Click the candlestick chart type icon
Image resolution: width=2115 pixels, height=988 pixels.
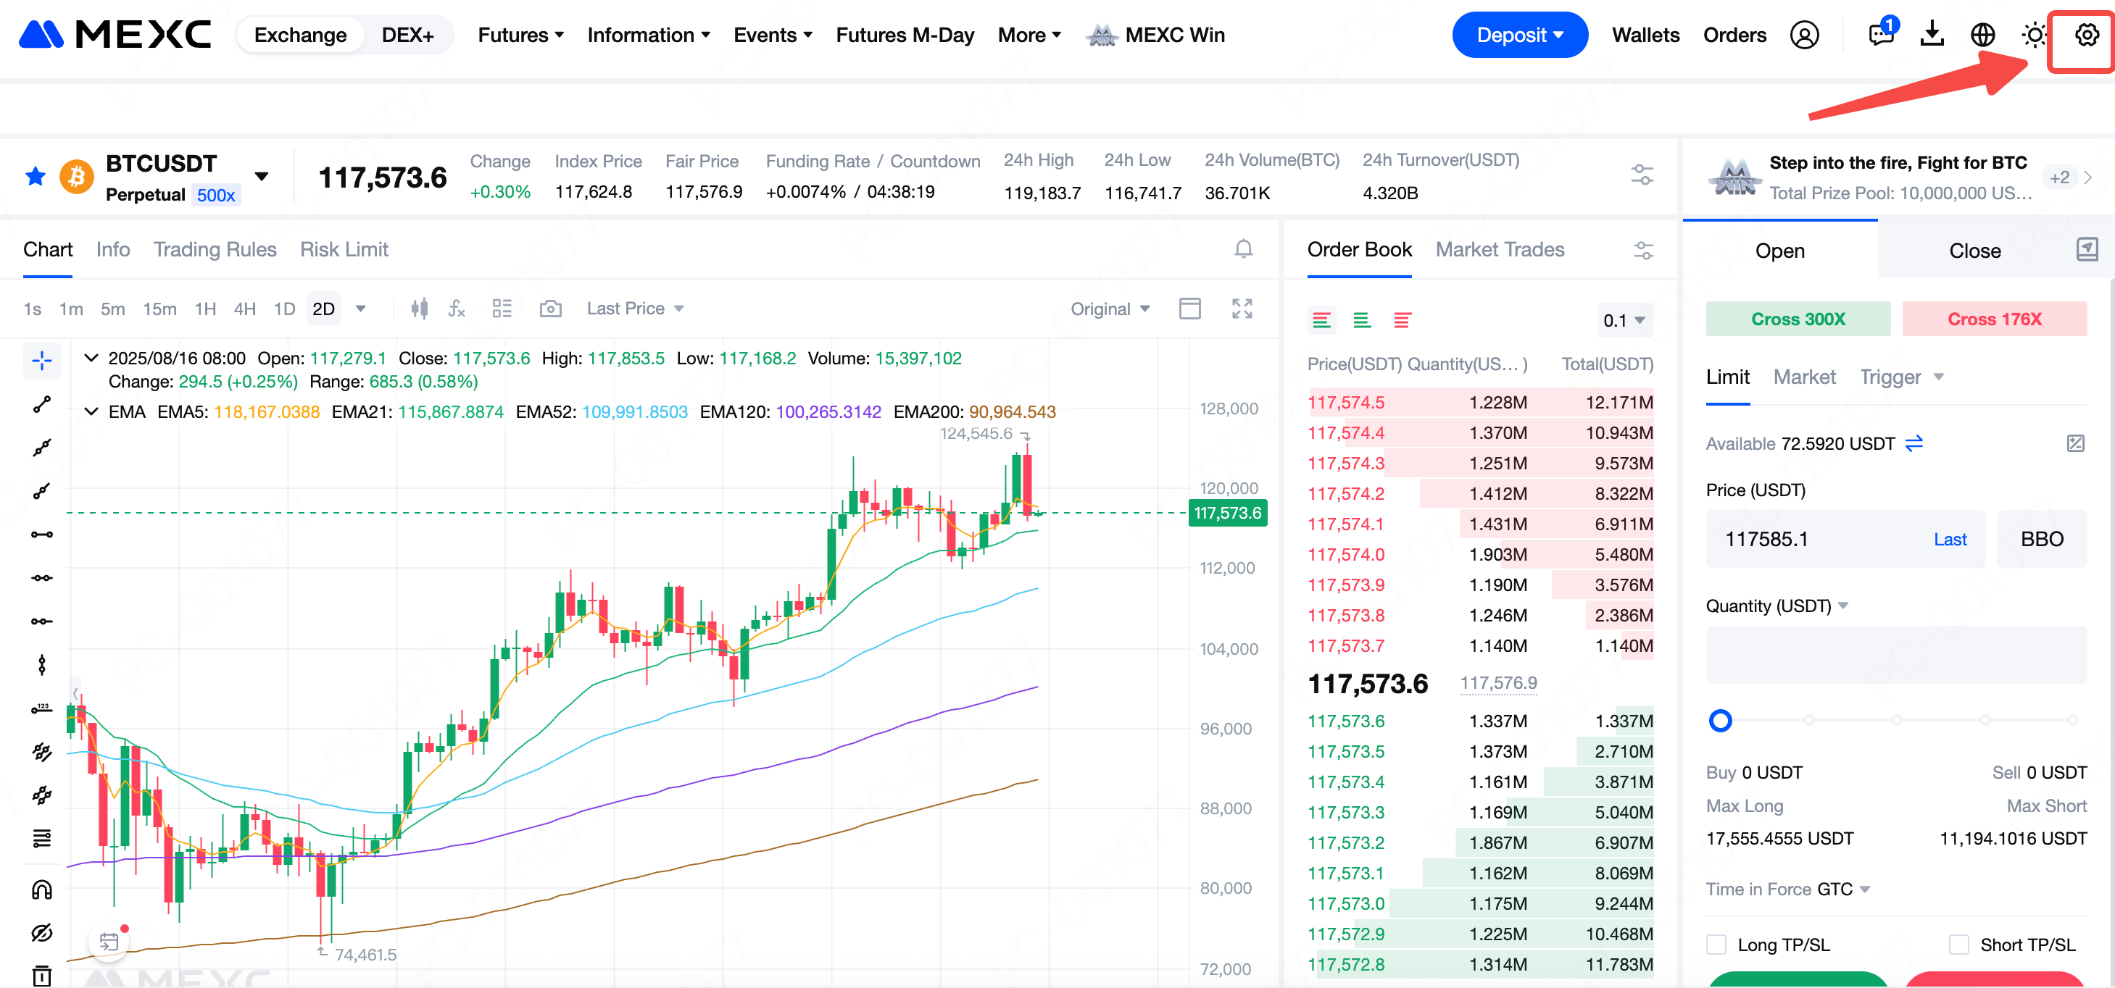click(419, 309)
